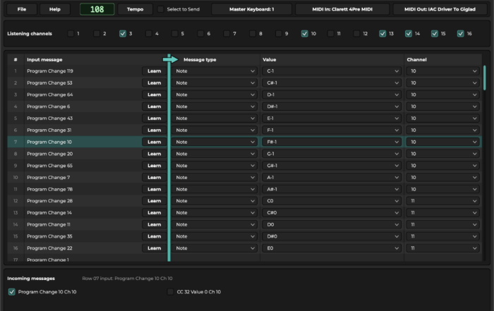Image resolution: width=494 pixels, height=311 pixels.
Task: Disable listening channel 3 checkbox
Action: [x=123, y=34]
